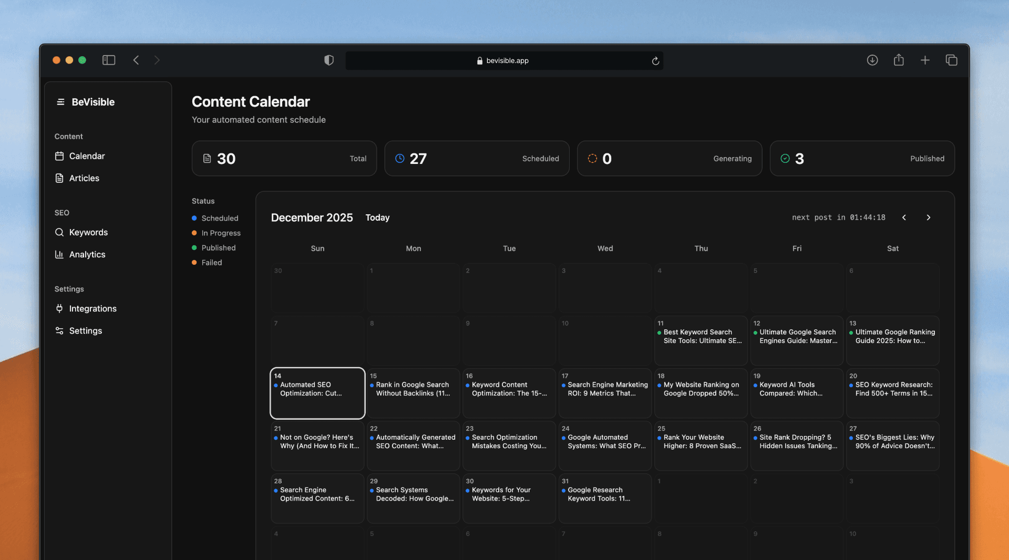Select the December 14 calendar entry

tap(317, 393)
